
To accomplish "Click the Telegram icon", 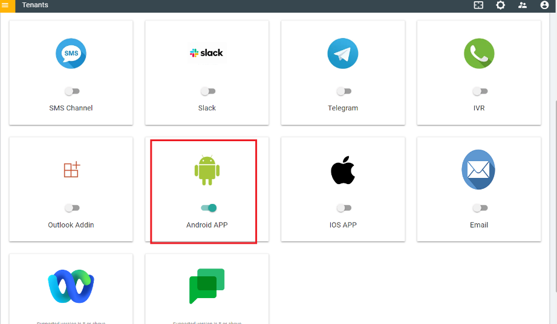I will click(343, 54).
